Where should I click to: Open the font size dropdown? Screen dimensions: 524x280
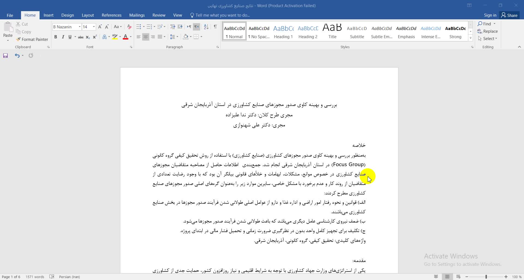94,27
